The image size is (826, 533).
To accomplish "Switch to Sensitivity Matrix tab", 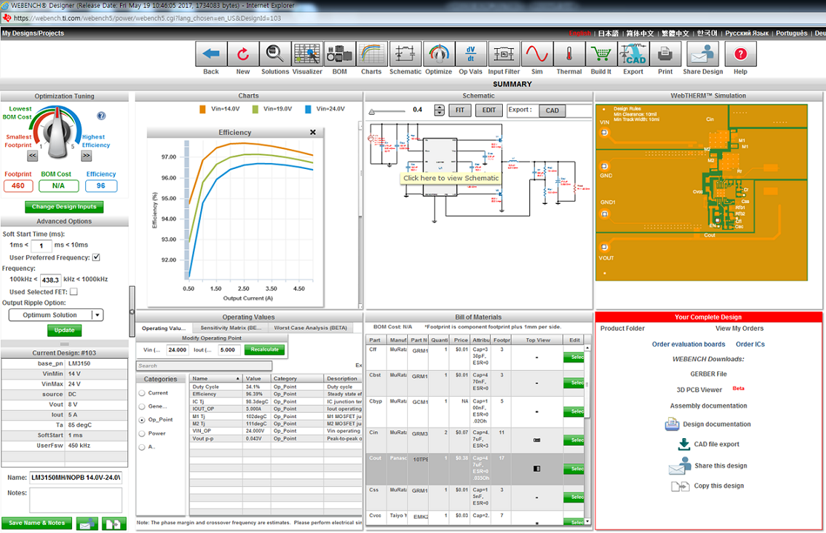I will point(231,328).
